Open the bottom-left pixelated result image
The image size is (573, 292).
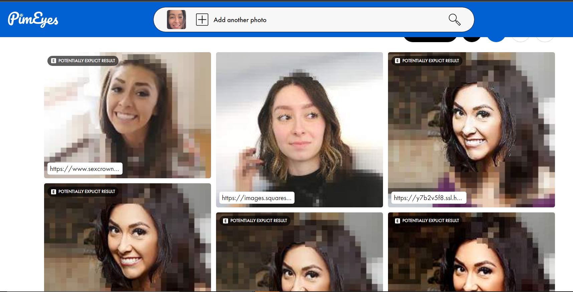[127, 241]
